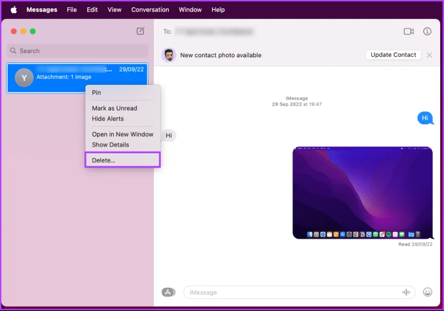Open the Window menu
The height and width of the screenshot is (311, 444).
click(x=190, y=9)
